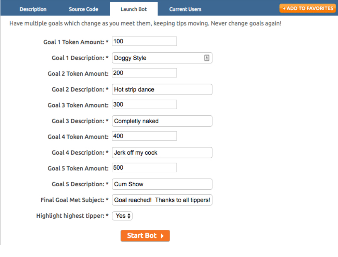
Task: Select the Goal 5 Token Amount field
Action: point(144,168)
